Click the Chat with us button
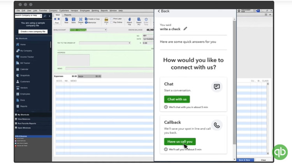The image size is (292, 165). tap(177, 99)
